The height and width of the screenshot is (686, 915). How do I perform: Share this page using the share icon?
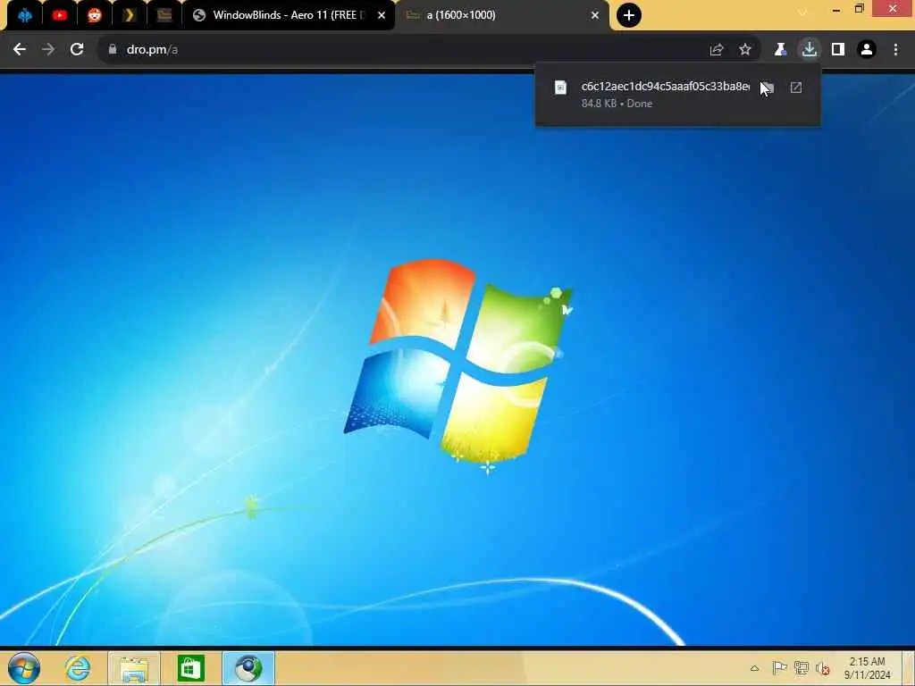717,50
